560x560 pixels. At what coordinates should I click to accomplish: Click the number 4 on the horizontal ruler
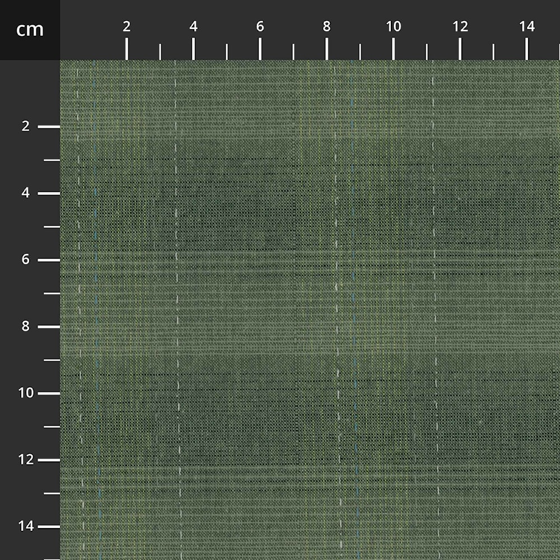point(194,25)
